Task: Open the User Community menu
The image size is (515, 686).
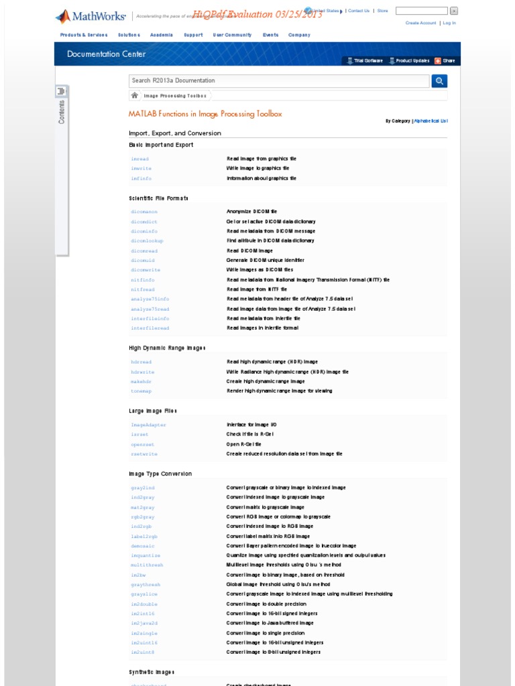Action: click(232, 35)
